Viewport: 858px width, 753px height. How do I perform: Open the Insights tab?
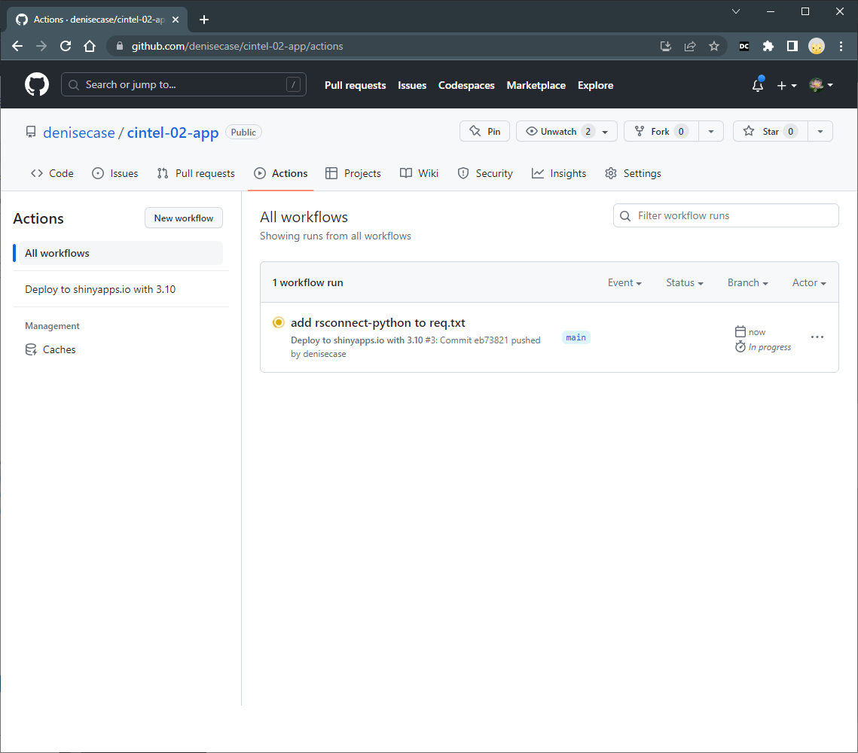[x=559, y=173]
